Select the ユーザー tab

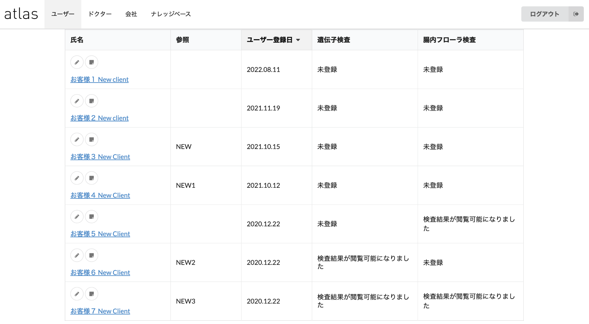[x=63, y=14]
